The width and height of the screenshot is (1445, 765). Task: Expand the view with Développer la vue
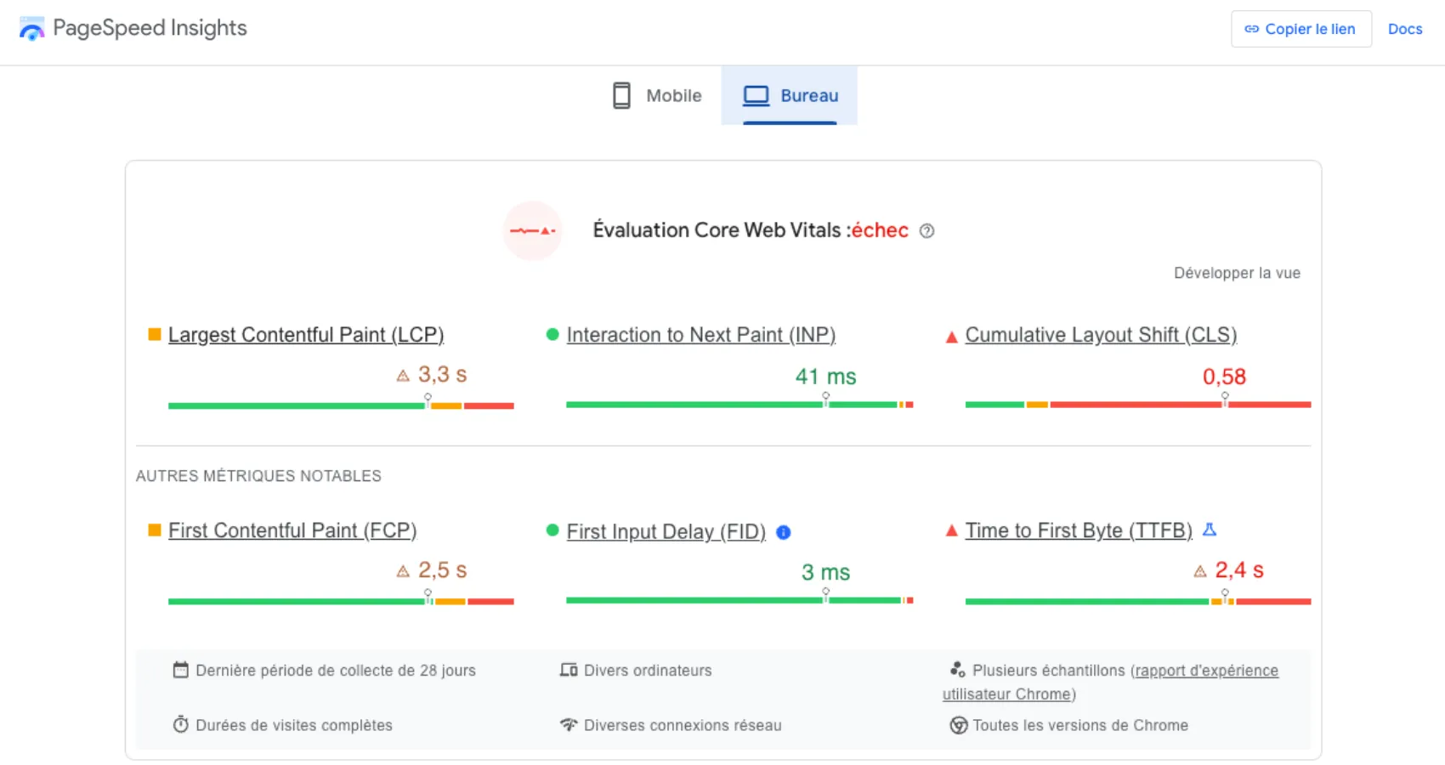coord(1237,273)
